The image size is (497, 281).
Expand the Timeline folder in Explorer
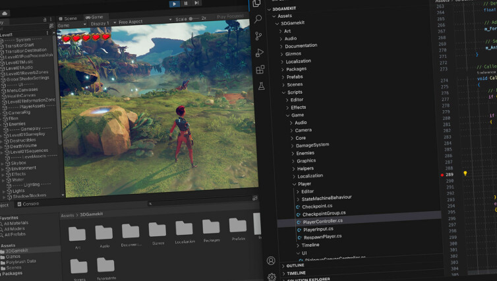298,245
